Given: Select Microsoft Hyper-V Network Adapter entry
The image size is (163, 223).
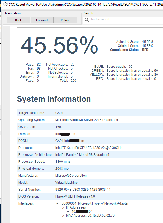Looking at the screenshot, I should [x=94, y=203].
